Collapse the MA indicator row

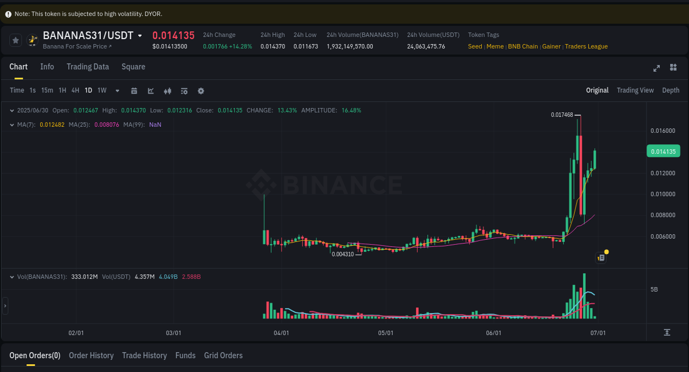pos(12,125)
